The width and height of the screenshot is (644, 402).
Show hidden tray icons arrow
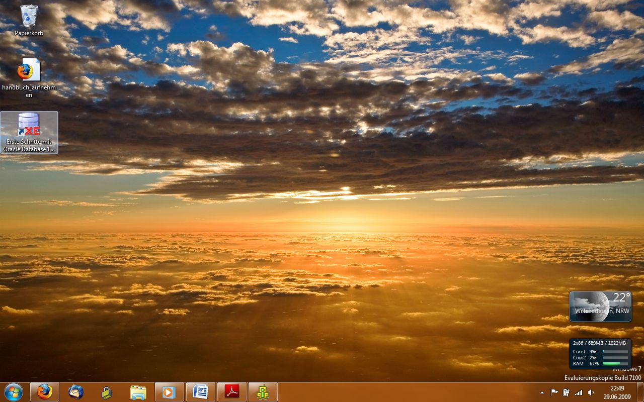coord(542,392)
